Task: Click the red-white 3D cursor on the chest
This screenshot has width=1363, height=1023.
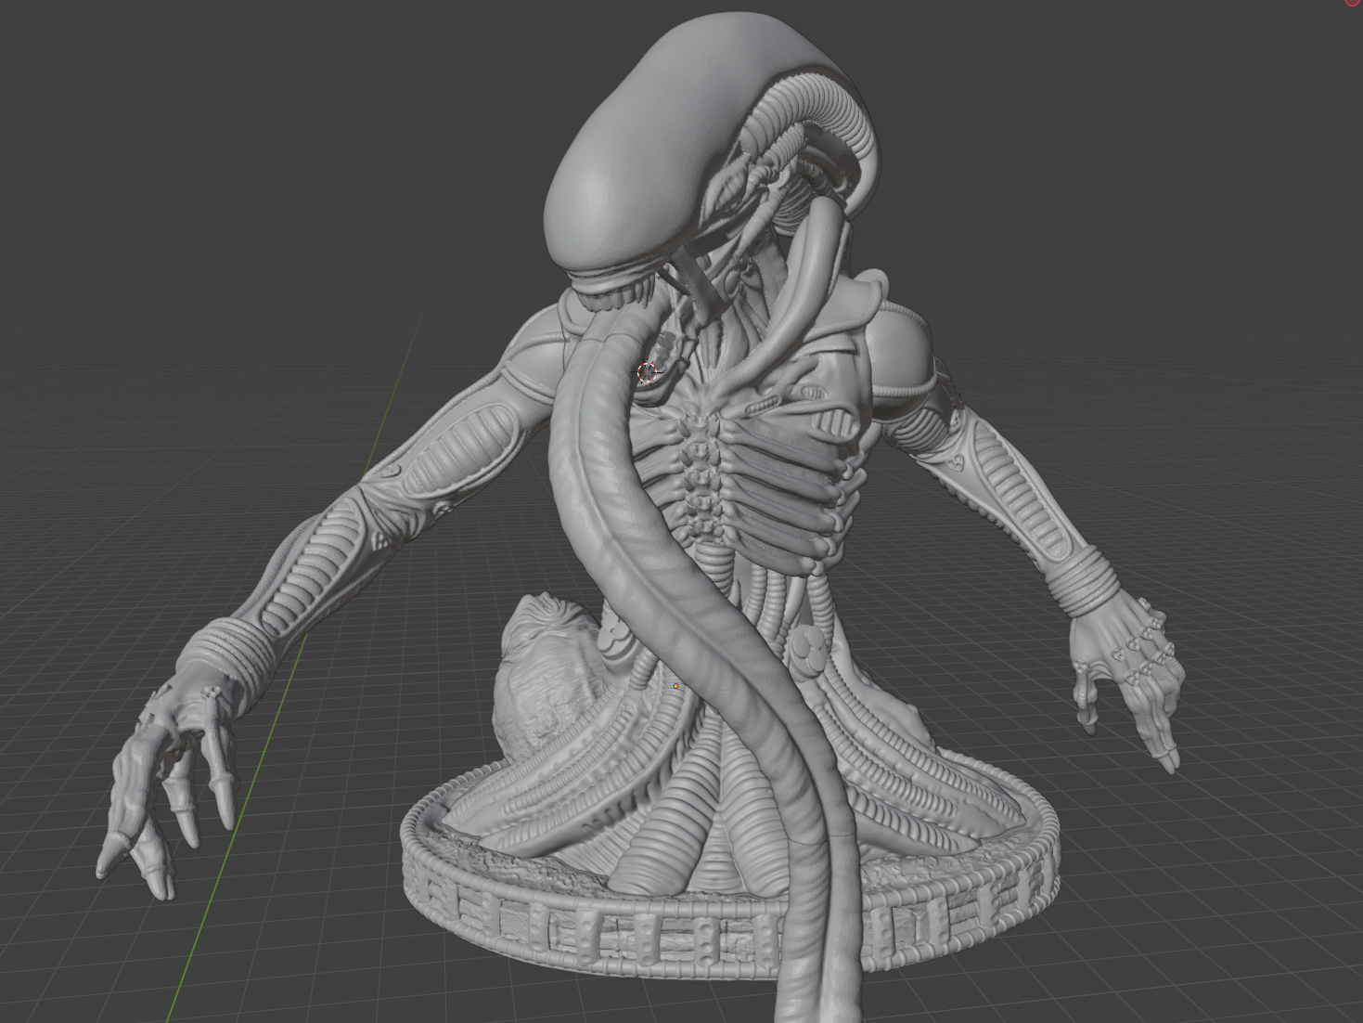Action: point(648,373)
